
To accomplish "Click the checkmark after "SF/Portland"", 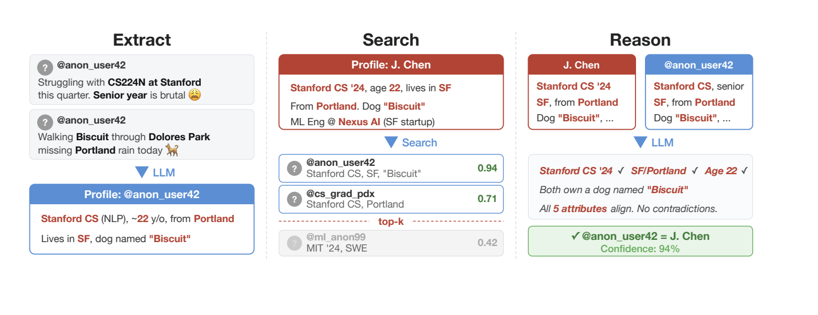I will pyautogui.click(x=694, y=171).
